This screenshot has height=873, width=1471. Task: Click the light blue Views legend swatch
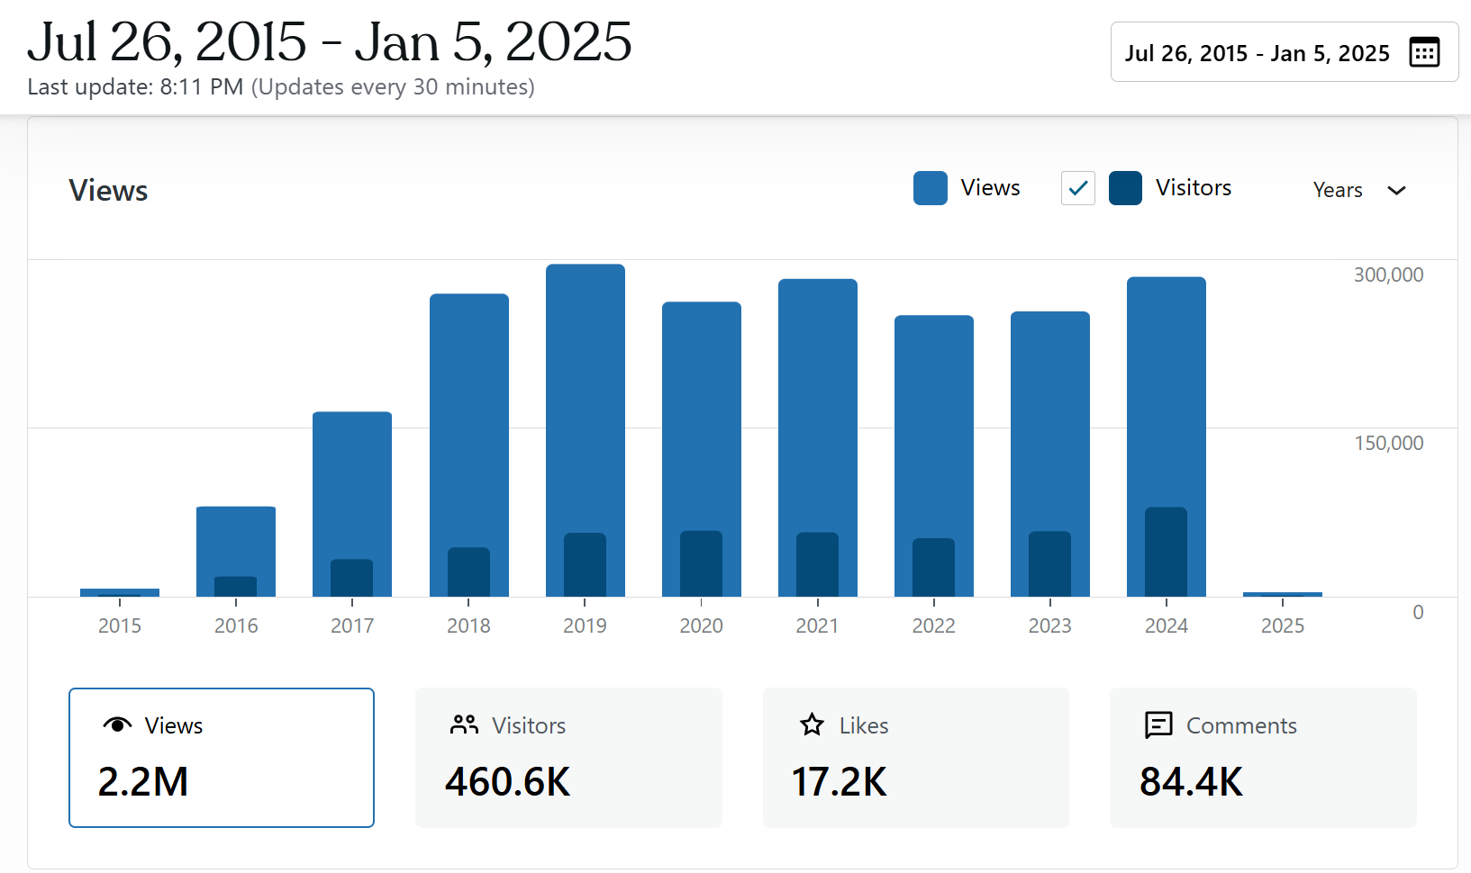click(x=930, y=188)
